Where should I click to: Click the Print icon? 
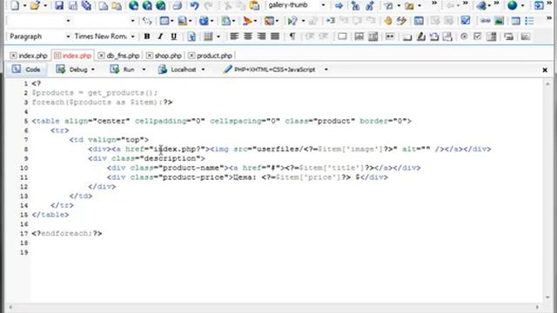178,5
